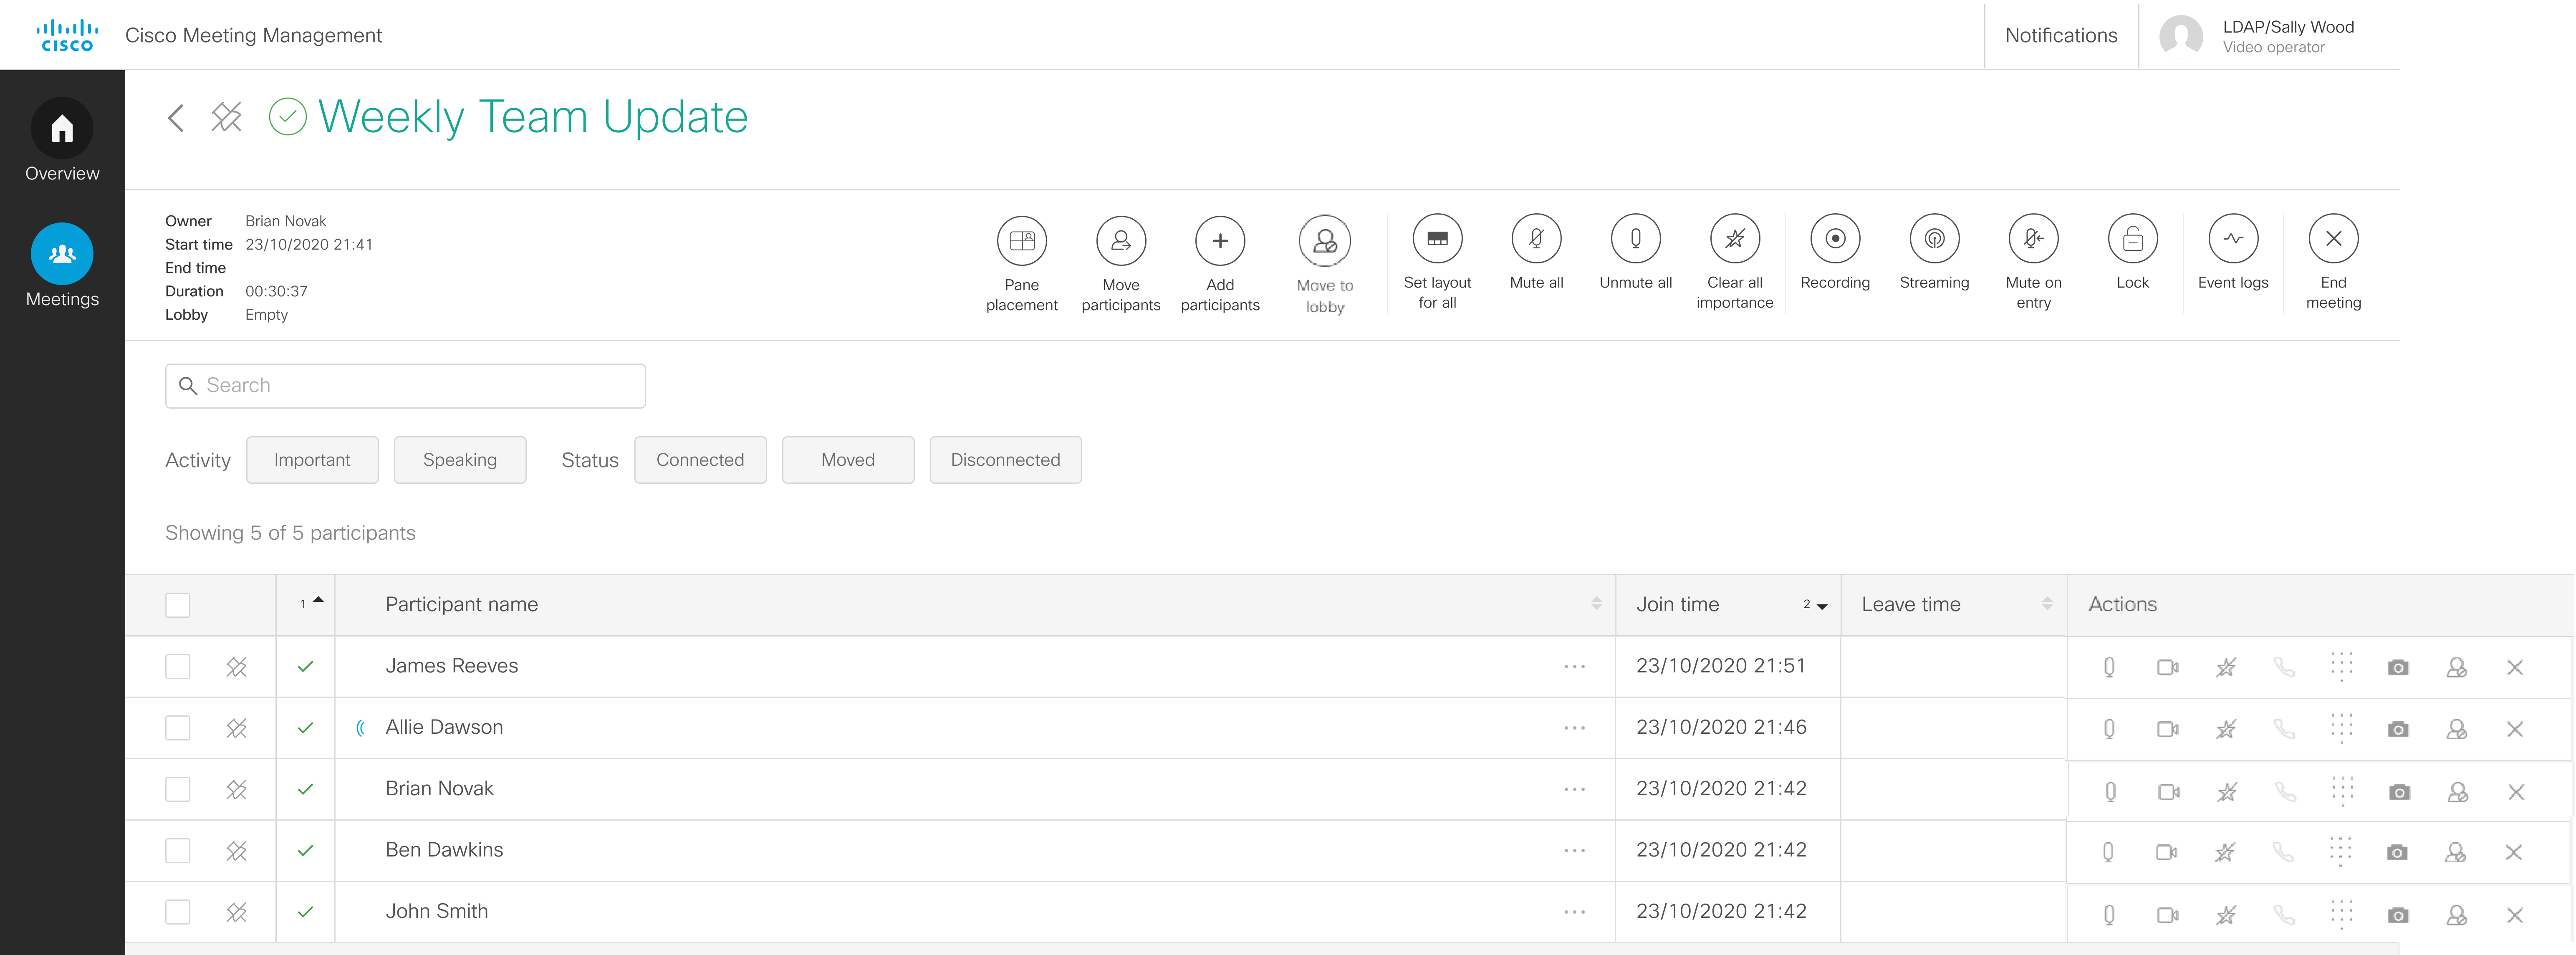Check the select-all participants checkbox
The height and width of the screenshot is (955, 2576).
[177, 604]
